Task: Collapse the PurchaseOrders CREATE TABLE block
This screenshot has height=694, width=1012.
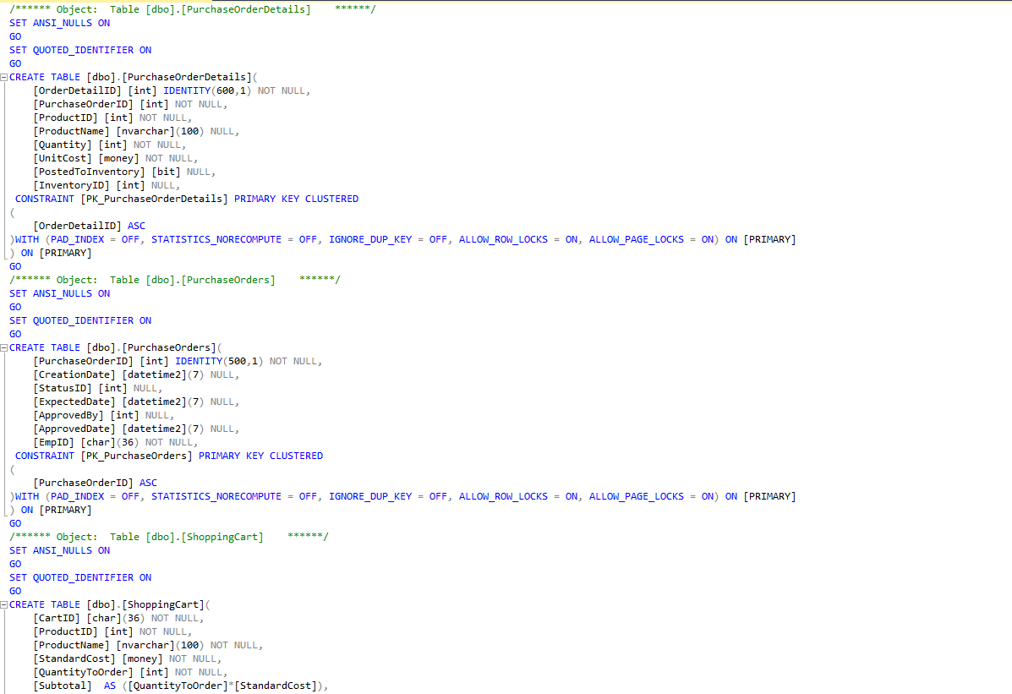Action: coord(4,347)
